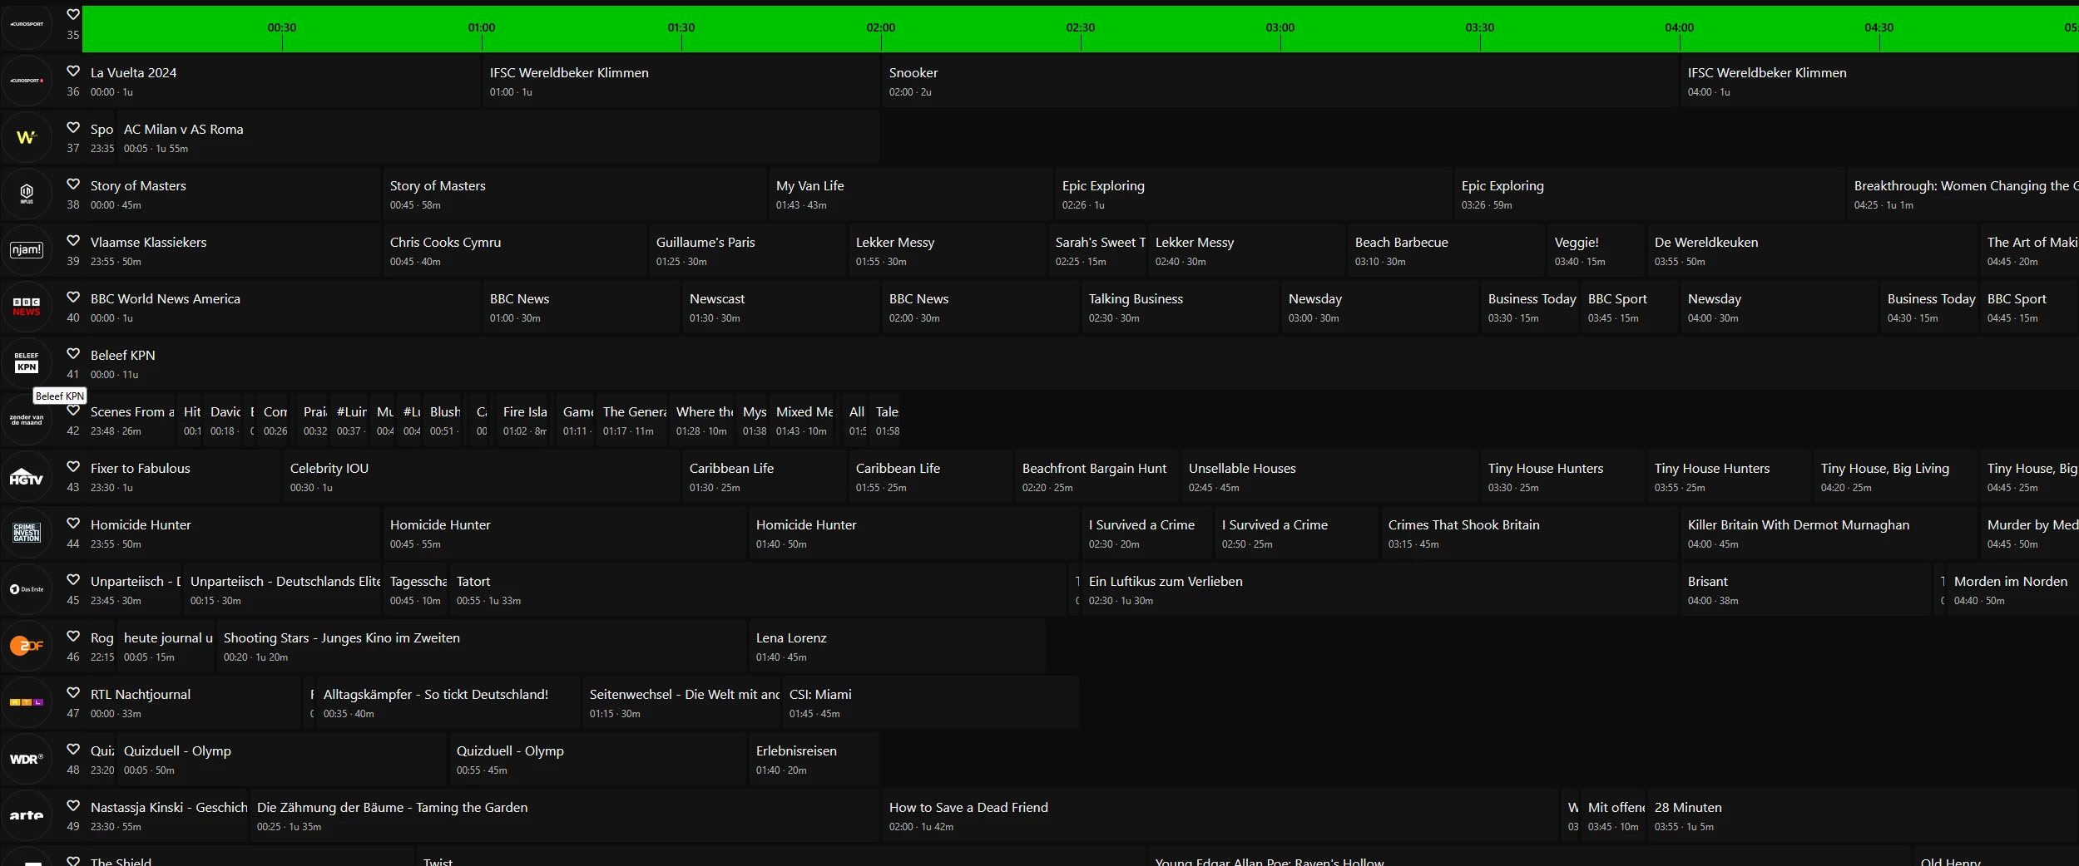2079x866 pixels.
Task: Favorite channel 35 with the heart
Action: (73, 14)
